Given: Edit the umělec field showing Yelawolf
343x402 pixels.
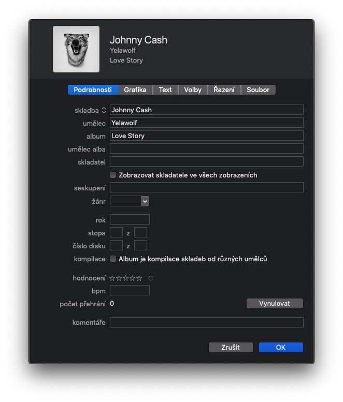Looking at the screenshot, I should pos(207,123).
